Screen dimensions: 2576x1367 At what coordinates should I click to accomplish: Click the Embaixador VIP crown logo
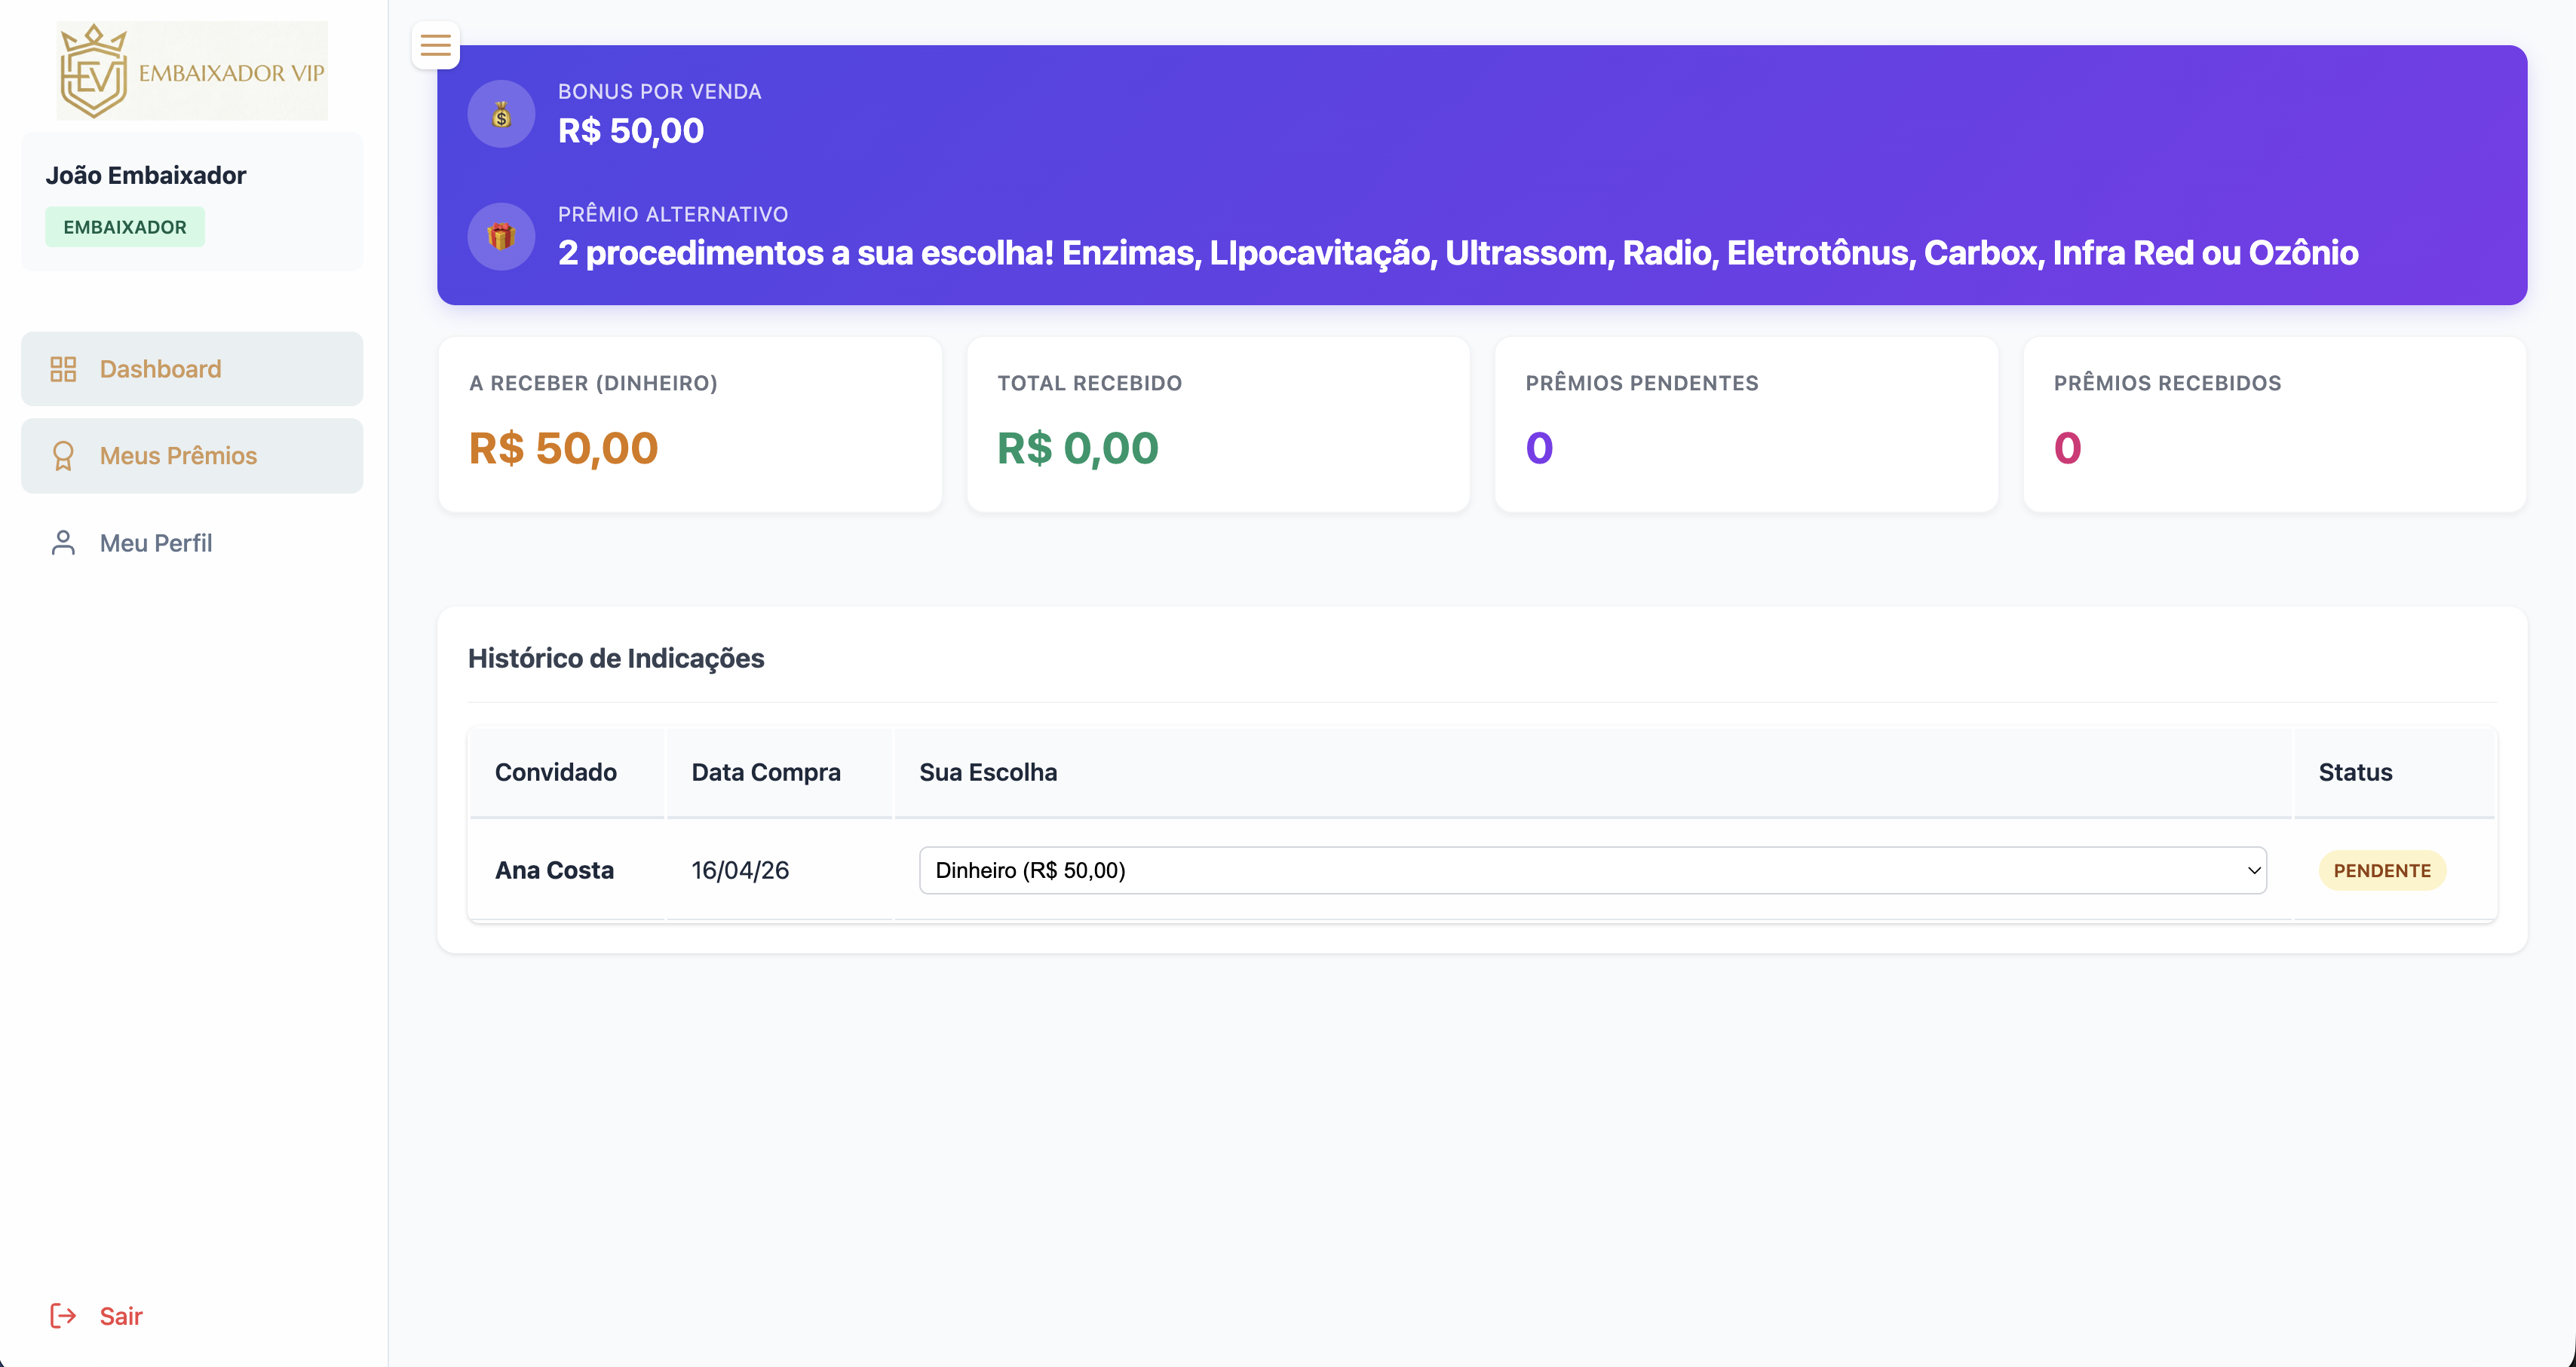(94, 71)
